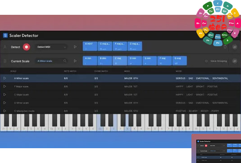The height and width of the screenshot is (163, 241).
Task: Trigger the A min chord pad in row B
Action: point(90,61)
